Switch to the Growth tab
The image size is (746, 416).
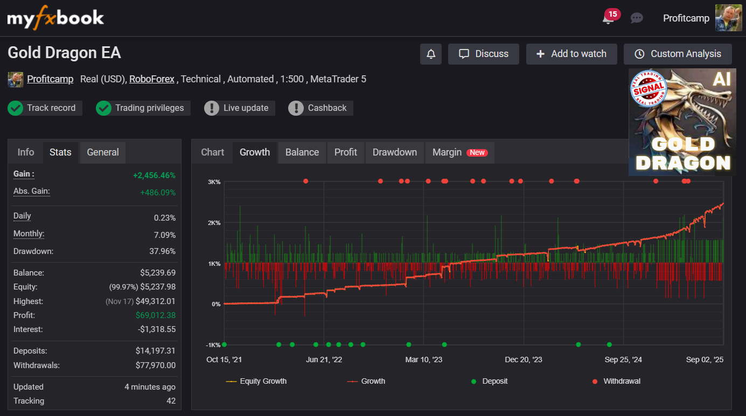pyautogui.click(x=255, y=152)
